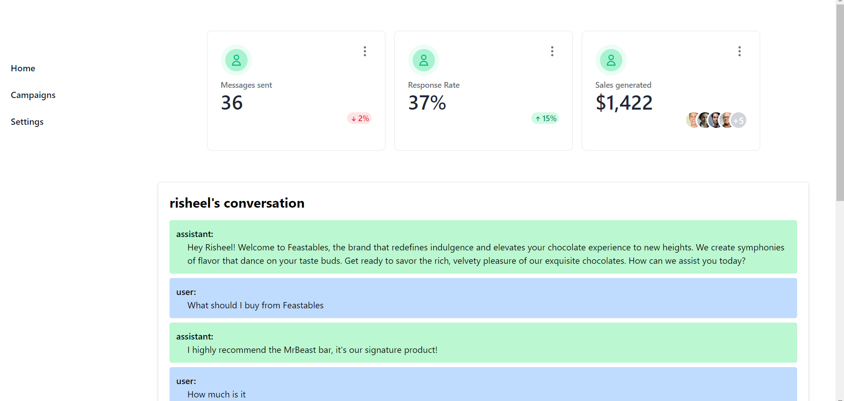
Task: Open the Sales generated card options menu
Action: point(740,51)
